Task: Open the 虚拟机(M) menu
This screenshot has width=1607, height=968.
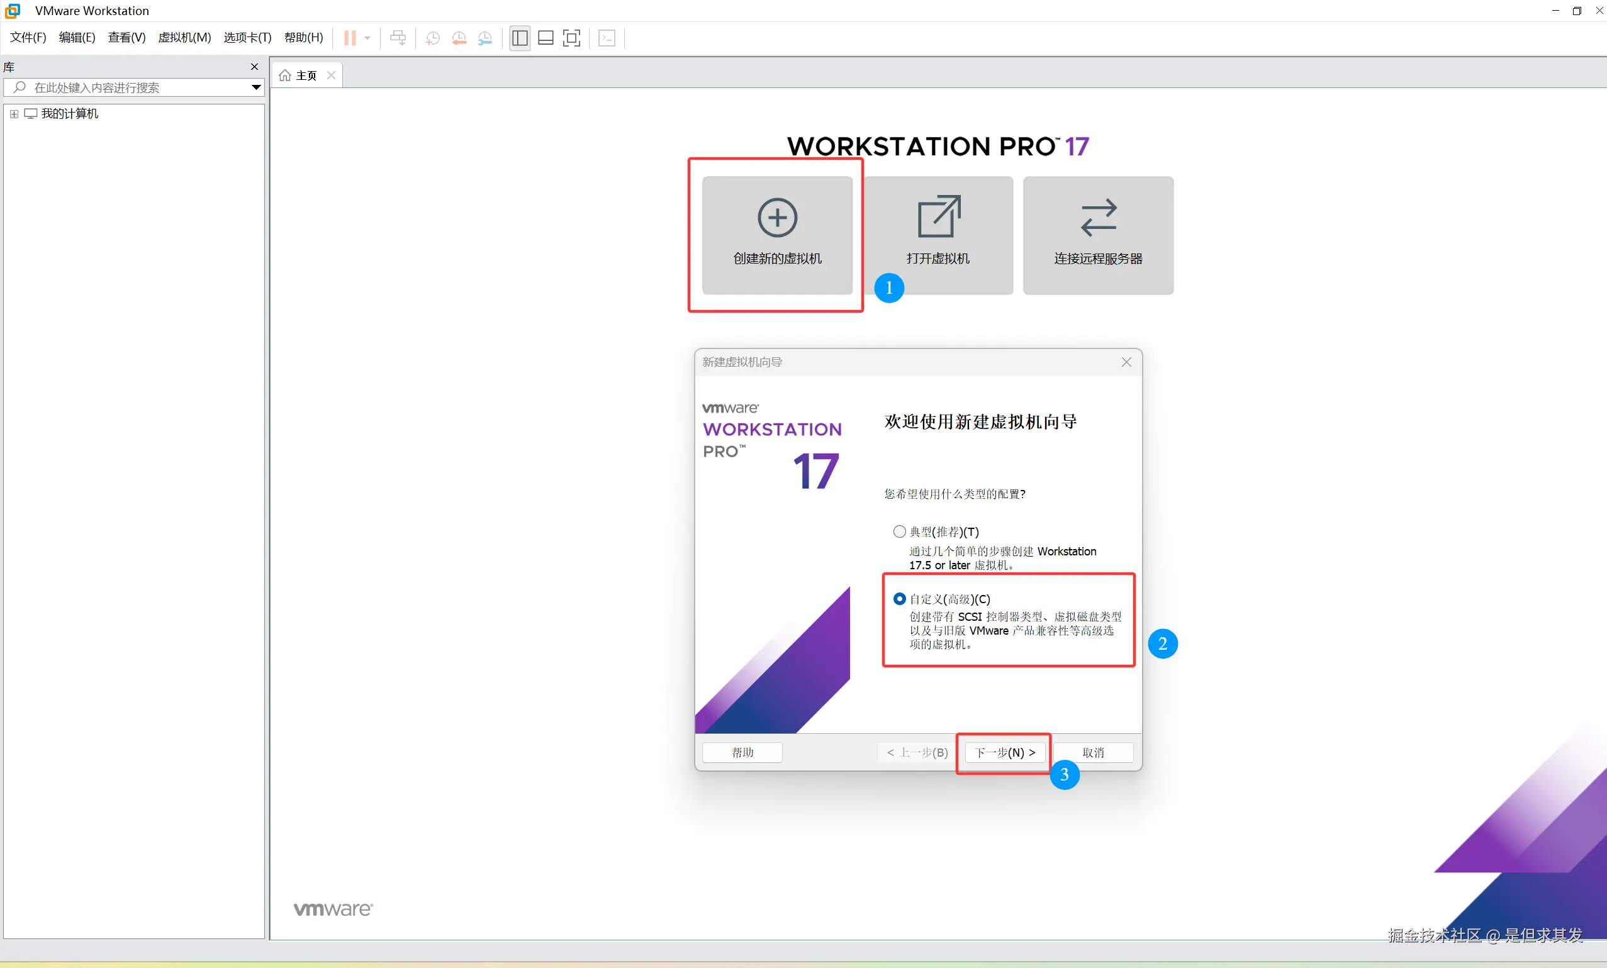Action: click(184, 37)
